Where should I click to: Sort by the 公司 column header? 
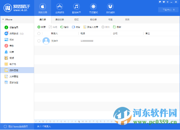115,34
